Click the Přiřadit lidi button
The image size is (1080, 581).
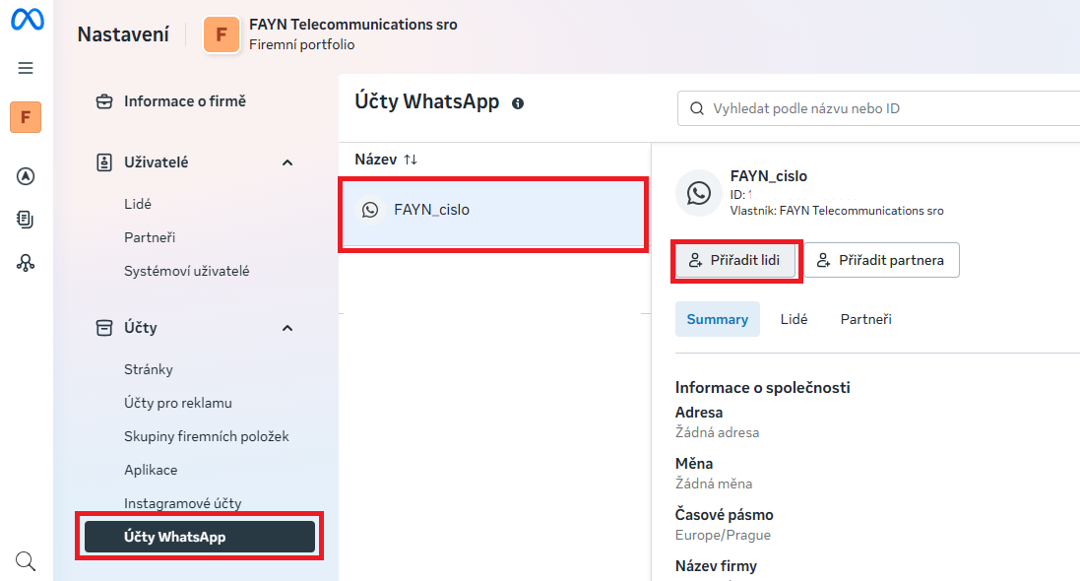tap(735, 260)
